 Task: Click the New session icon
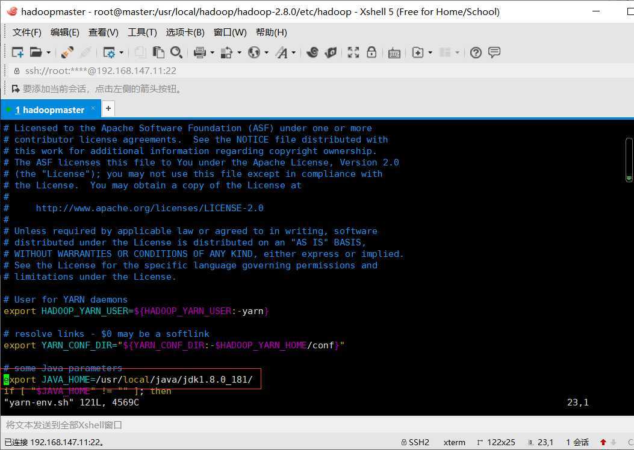(x=17, y=52)
